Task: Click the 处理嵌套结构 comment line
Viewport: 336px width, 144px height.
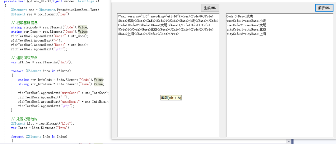Action: click(x=24, y=119)
